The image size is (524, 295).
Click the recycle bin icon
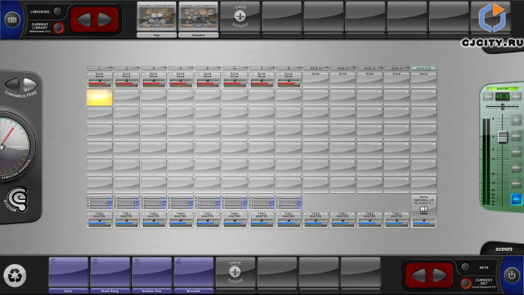click(x=15, y=276)
